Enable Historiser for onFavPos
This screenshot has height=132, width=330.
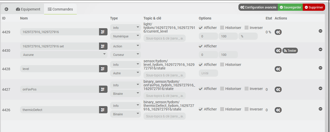(222, 89)
